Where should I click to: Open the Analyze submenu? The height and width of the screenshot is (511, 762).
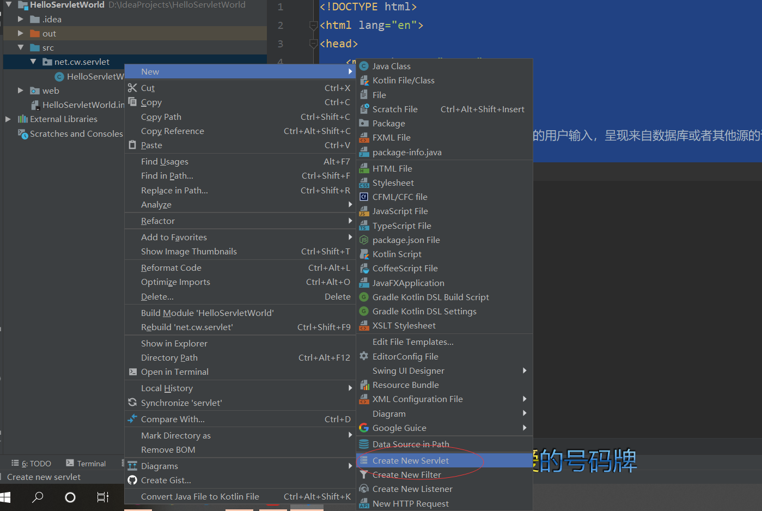click(x=240, y=204)
